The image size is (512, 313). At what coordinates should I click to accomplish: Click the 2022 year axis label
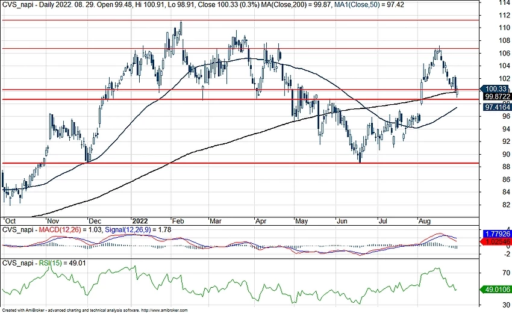coord(140,221)
